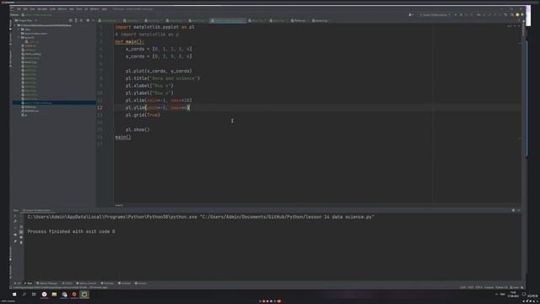540x304 pixels.
Task: Switch to the Python.py editor tab
Action: click(298, 20)
